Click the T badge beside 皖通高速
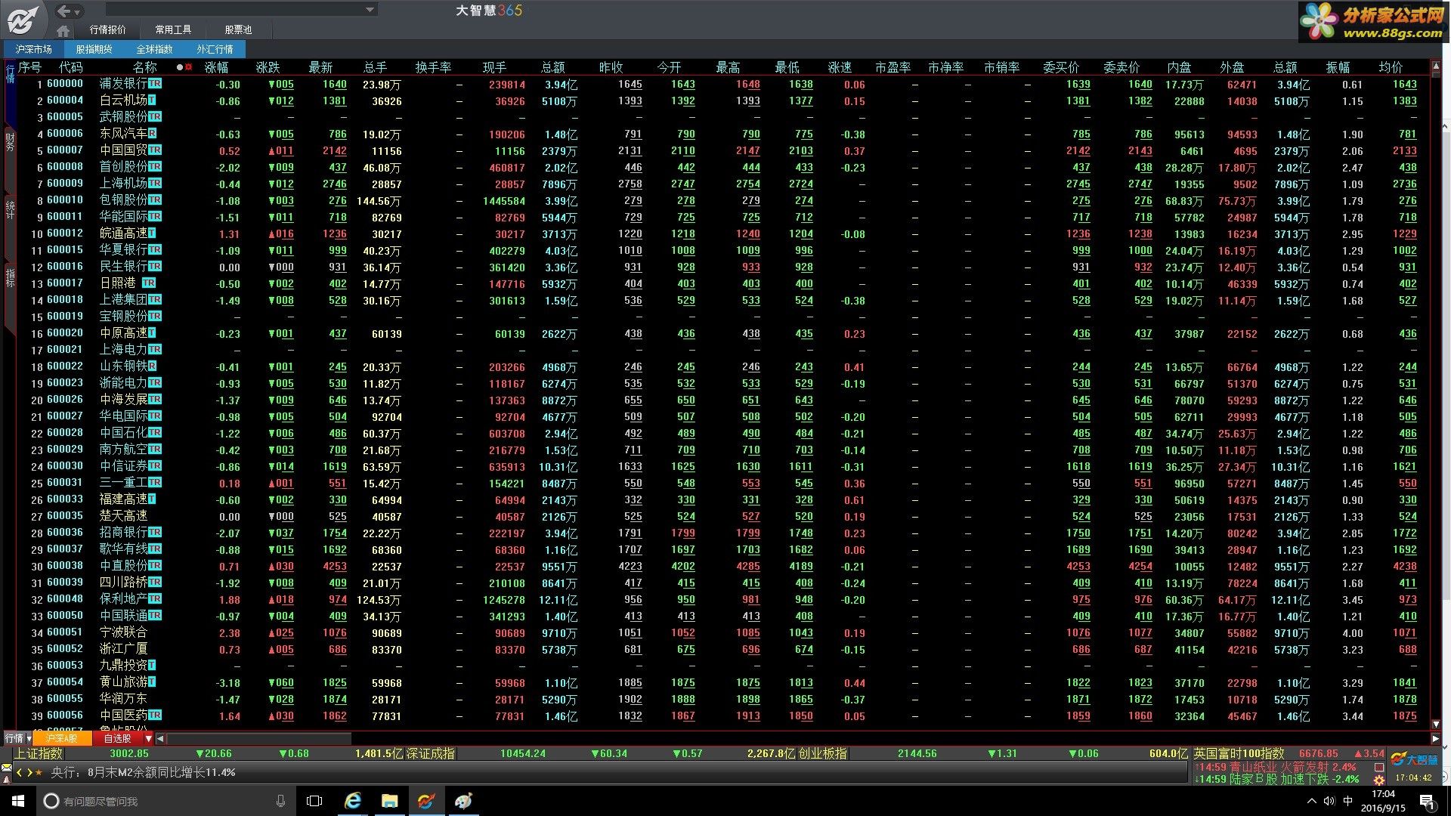The height and width of the screenshot is (816, 1451). pyautogui.click(x=152, y=233)
